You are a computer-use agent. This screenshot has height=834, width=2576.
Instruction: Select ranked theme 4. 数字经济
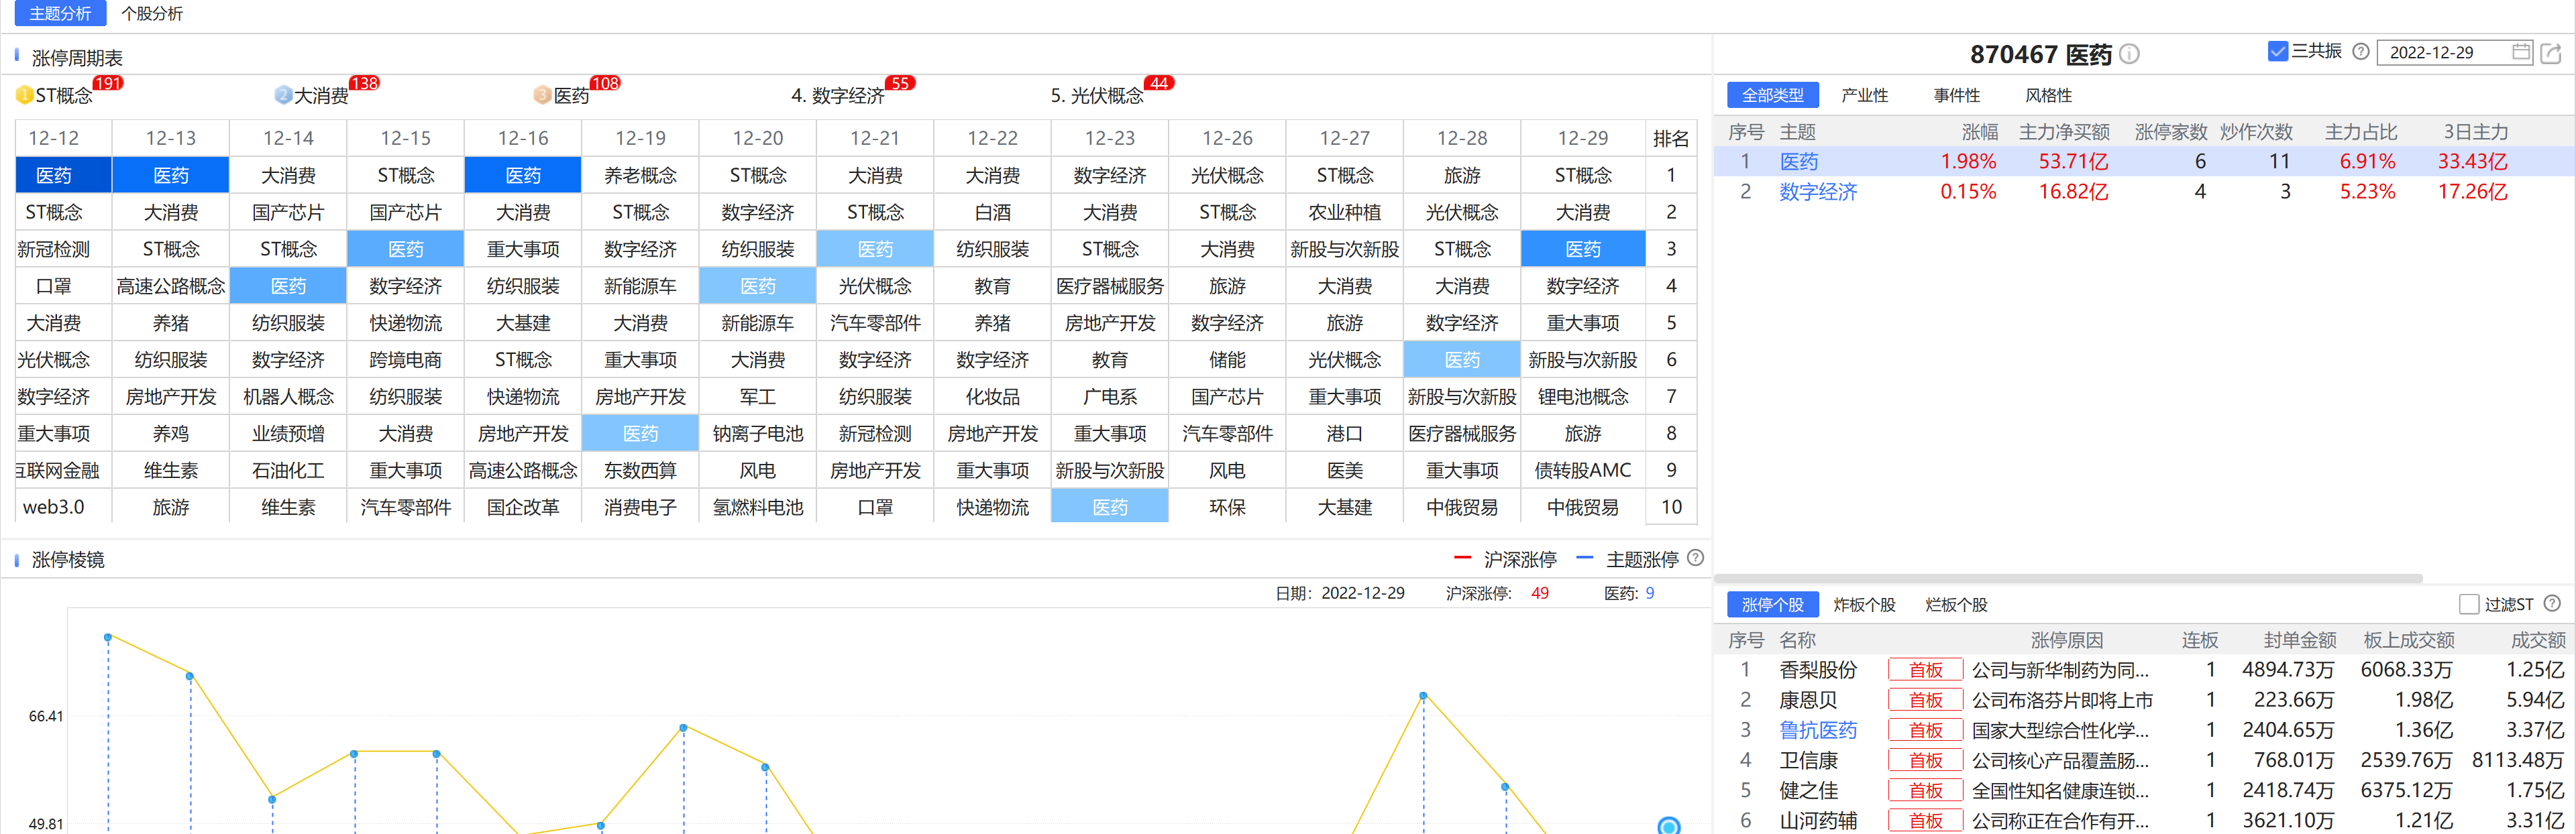point(837,96)
